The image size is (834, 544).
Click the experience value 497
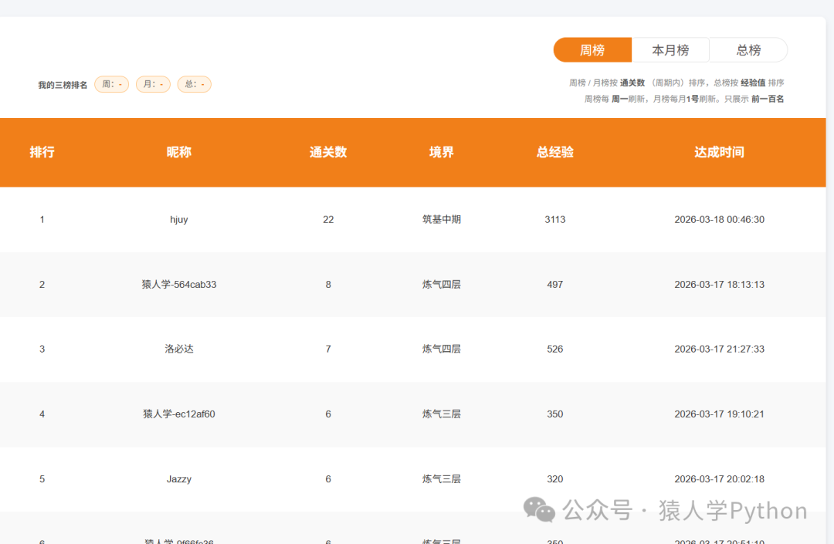tap(554, 284)
